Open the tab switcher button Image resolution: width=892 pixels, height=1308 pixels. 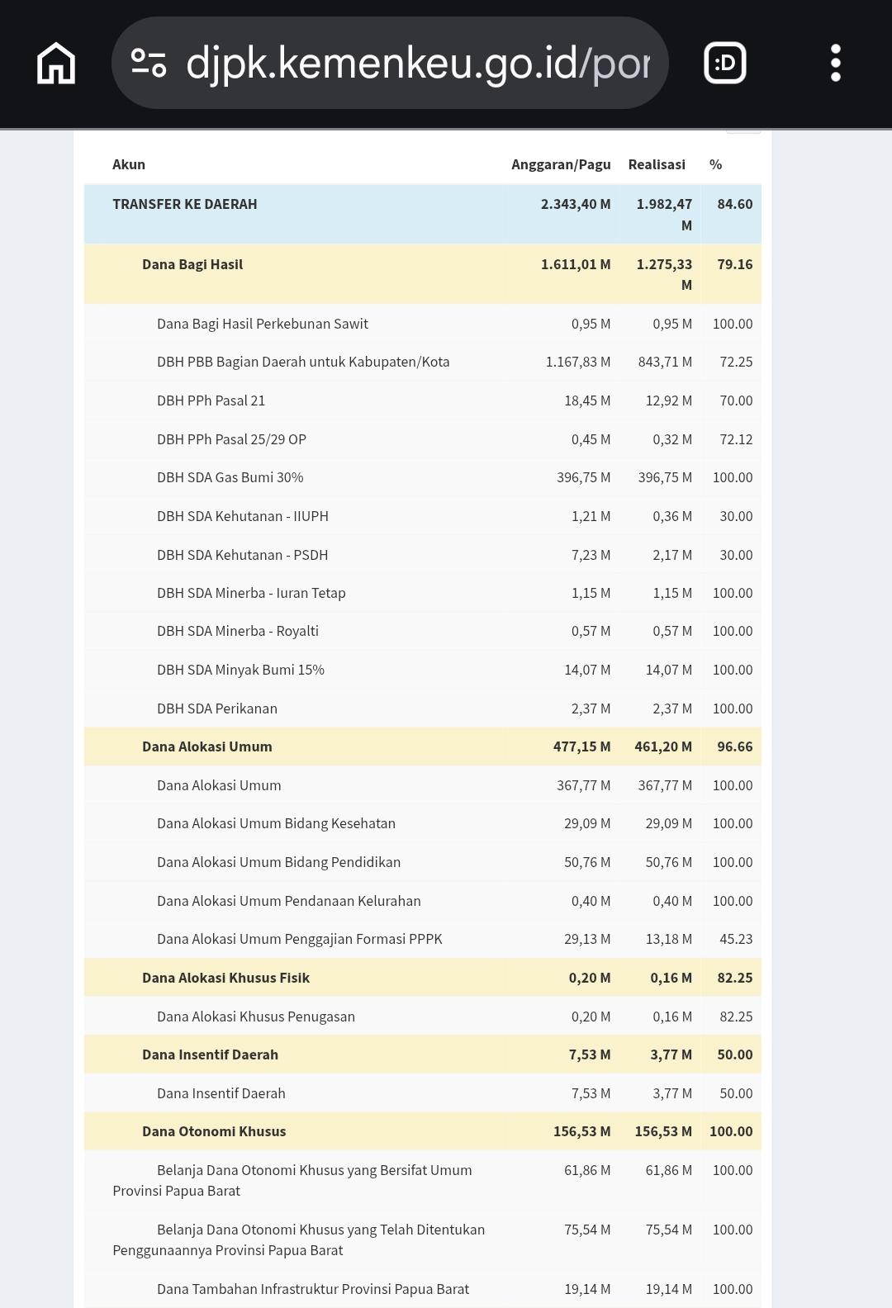(724, 64)
